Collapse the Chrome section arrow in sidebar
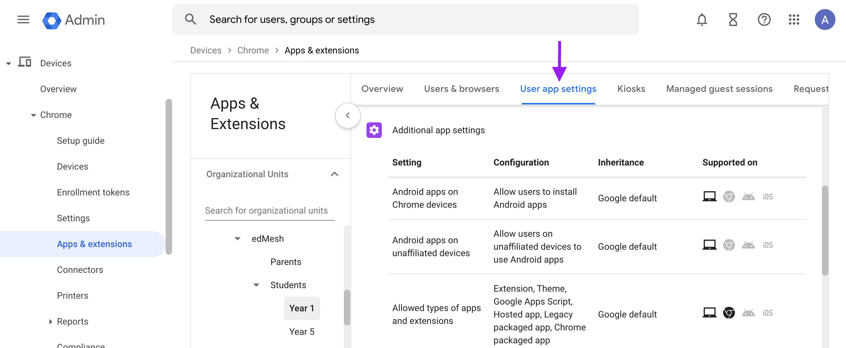Image resolution: width=846 pixels, height=348 pixels. point(33,115)
